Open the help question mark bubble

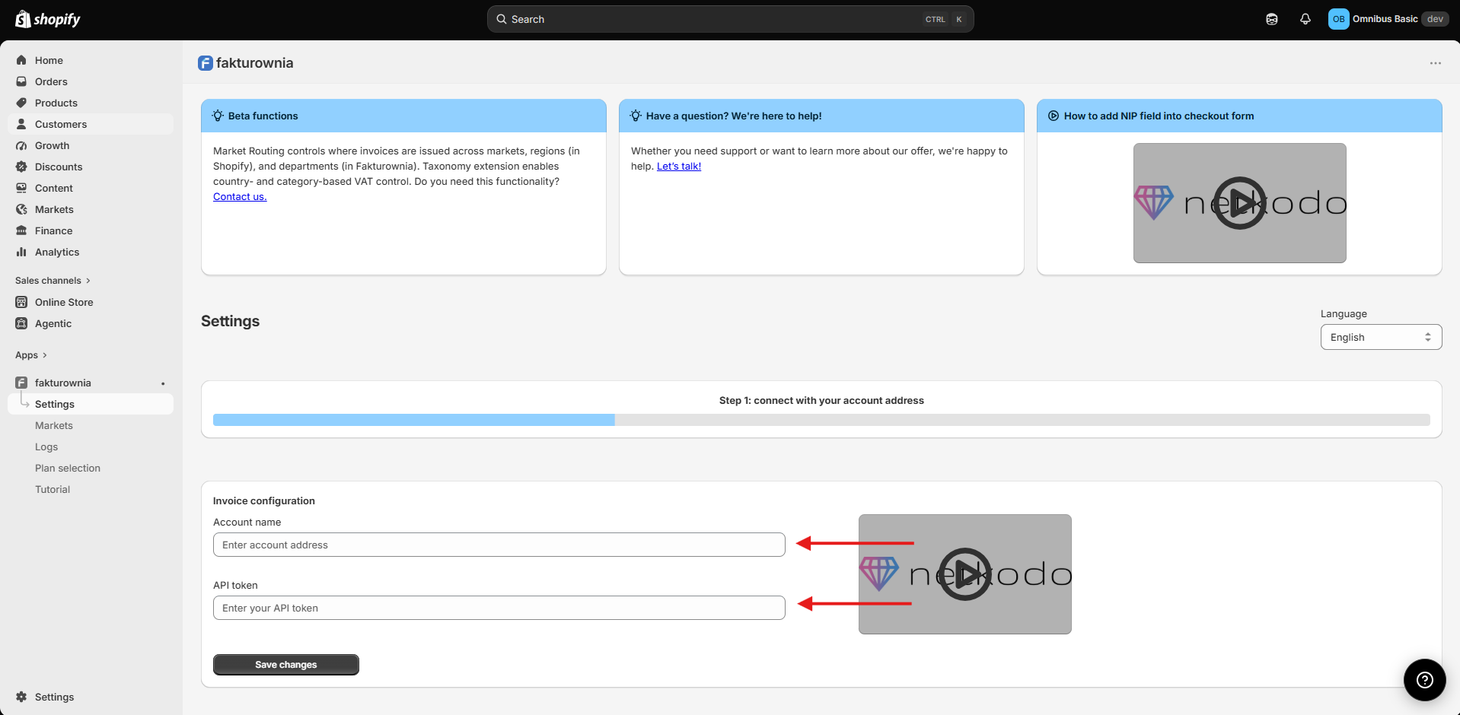1425,680
